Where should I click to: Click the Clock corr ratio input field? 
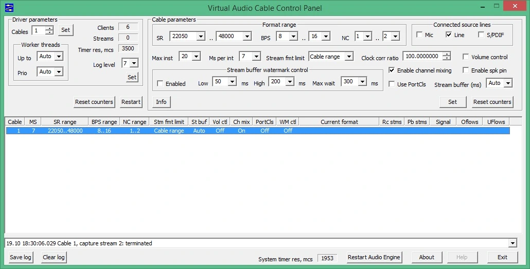click(x=423, y=57)
